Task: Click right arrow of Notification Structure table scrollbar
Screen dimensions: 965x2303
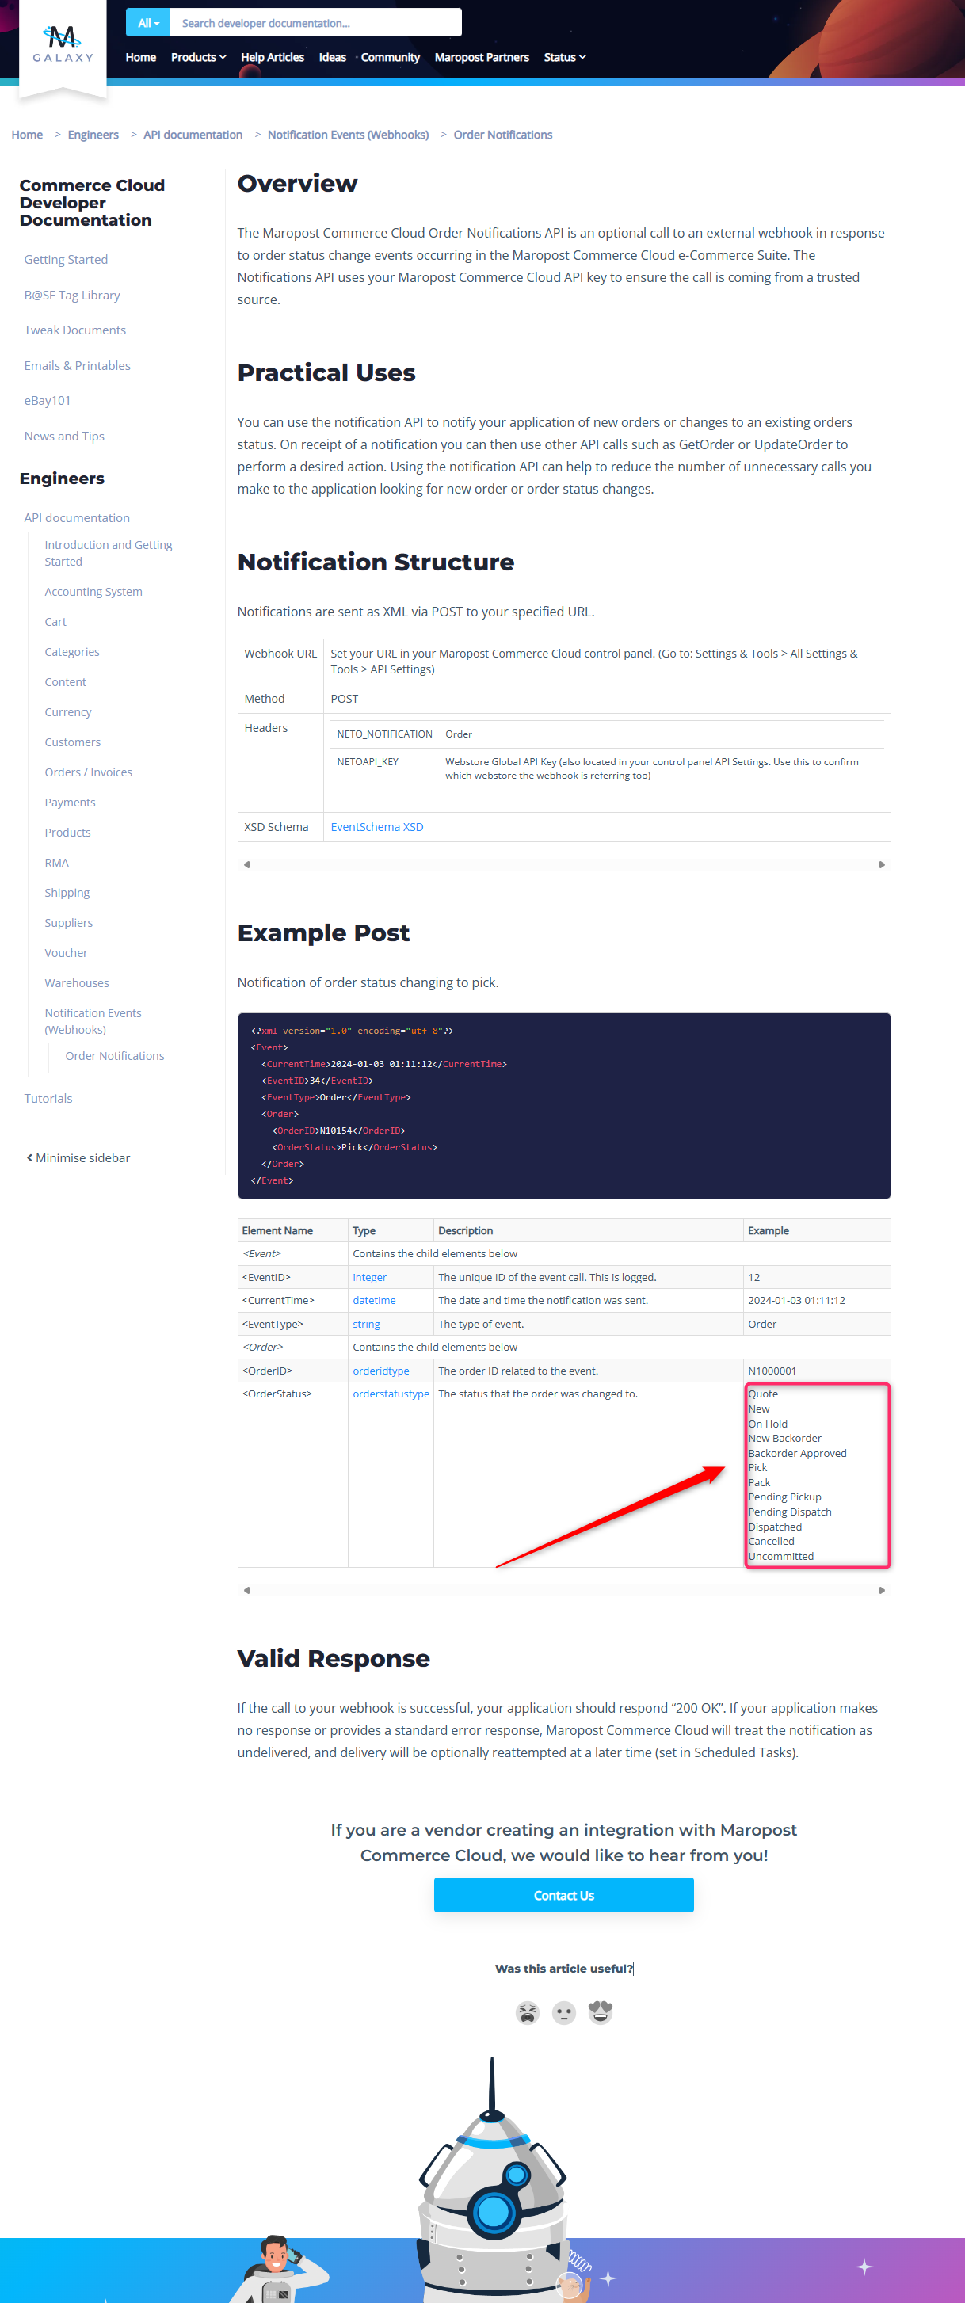Action: point(882,864)
